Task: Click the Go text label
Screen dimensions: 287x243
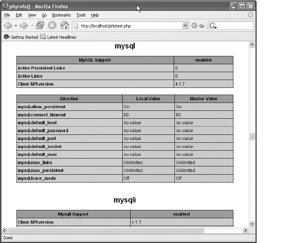Action: 202,26
